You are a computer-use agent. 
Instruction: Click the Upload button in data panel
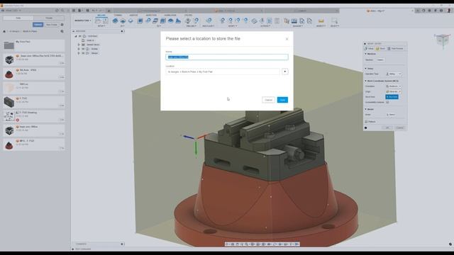pyautogui.click(x=38, y=25)
